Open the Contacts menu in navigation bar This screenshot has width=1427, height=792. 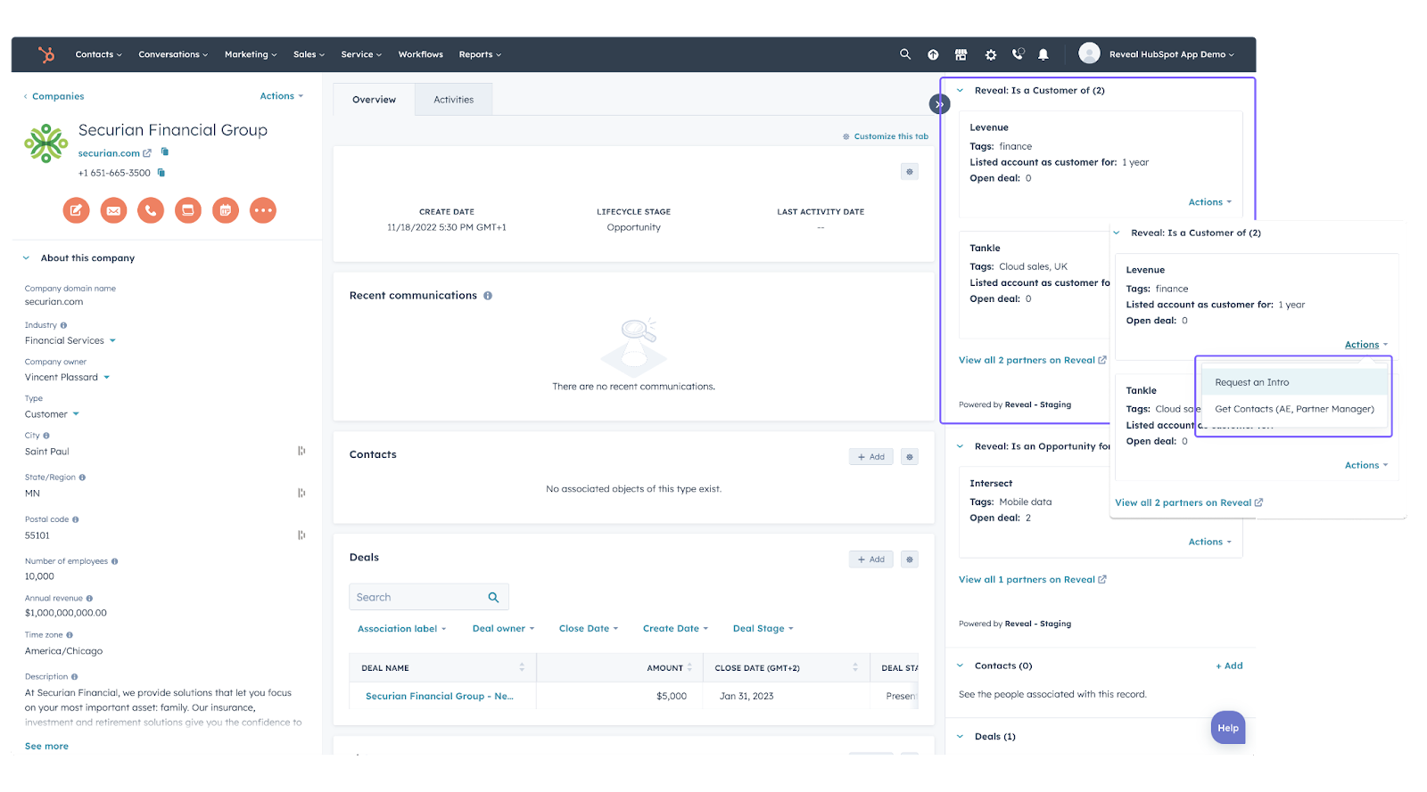(x=98, y=54)
